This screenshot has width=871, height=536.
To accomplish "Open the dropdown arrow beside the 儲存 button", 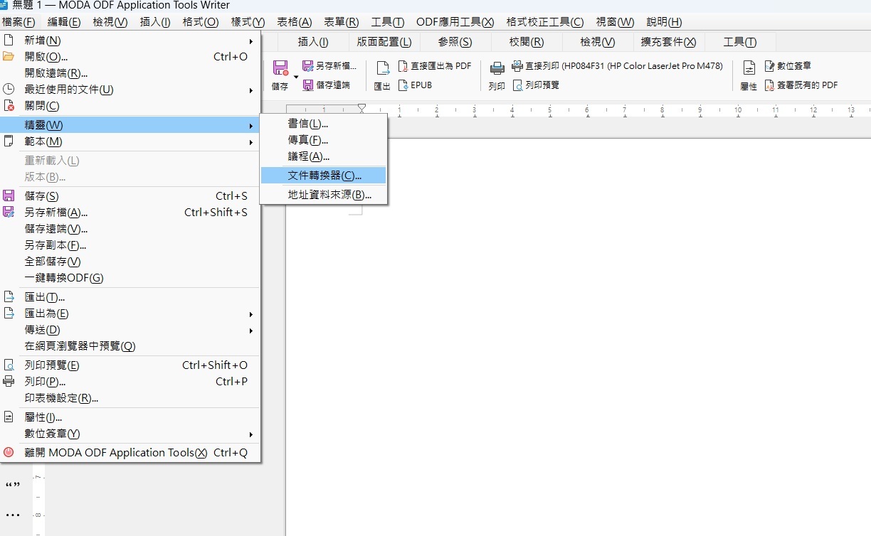I will 296,76.
